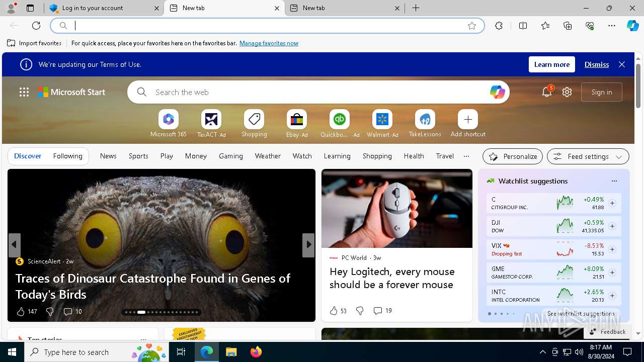The image size is (644, 362).
Task: Open the browser profile icon
Action: click(x=11, y=8)
